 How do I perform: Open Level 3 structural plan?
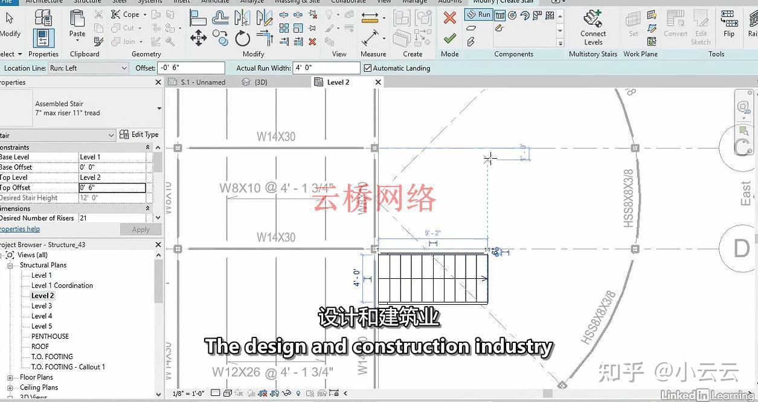point(42,306)
